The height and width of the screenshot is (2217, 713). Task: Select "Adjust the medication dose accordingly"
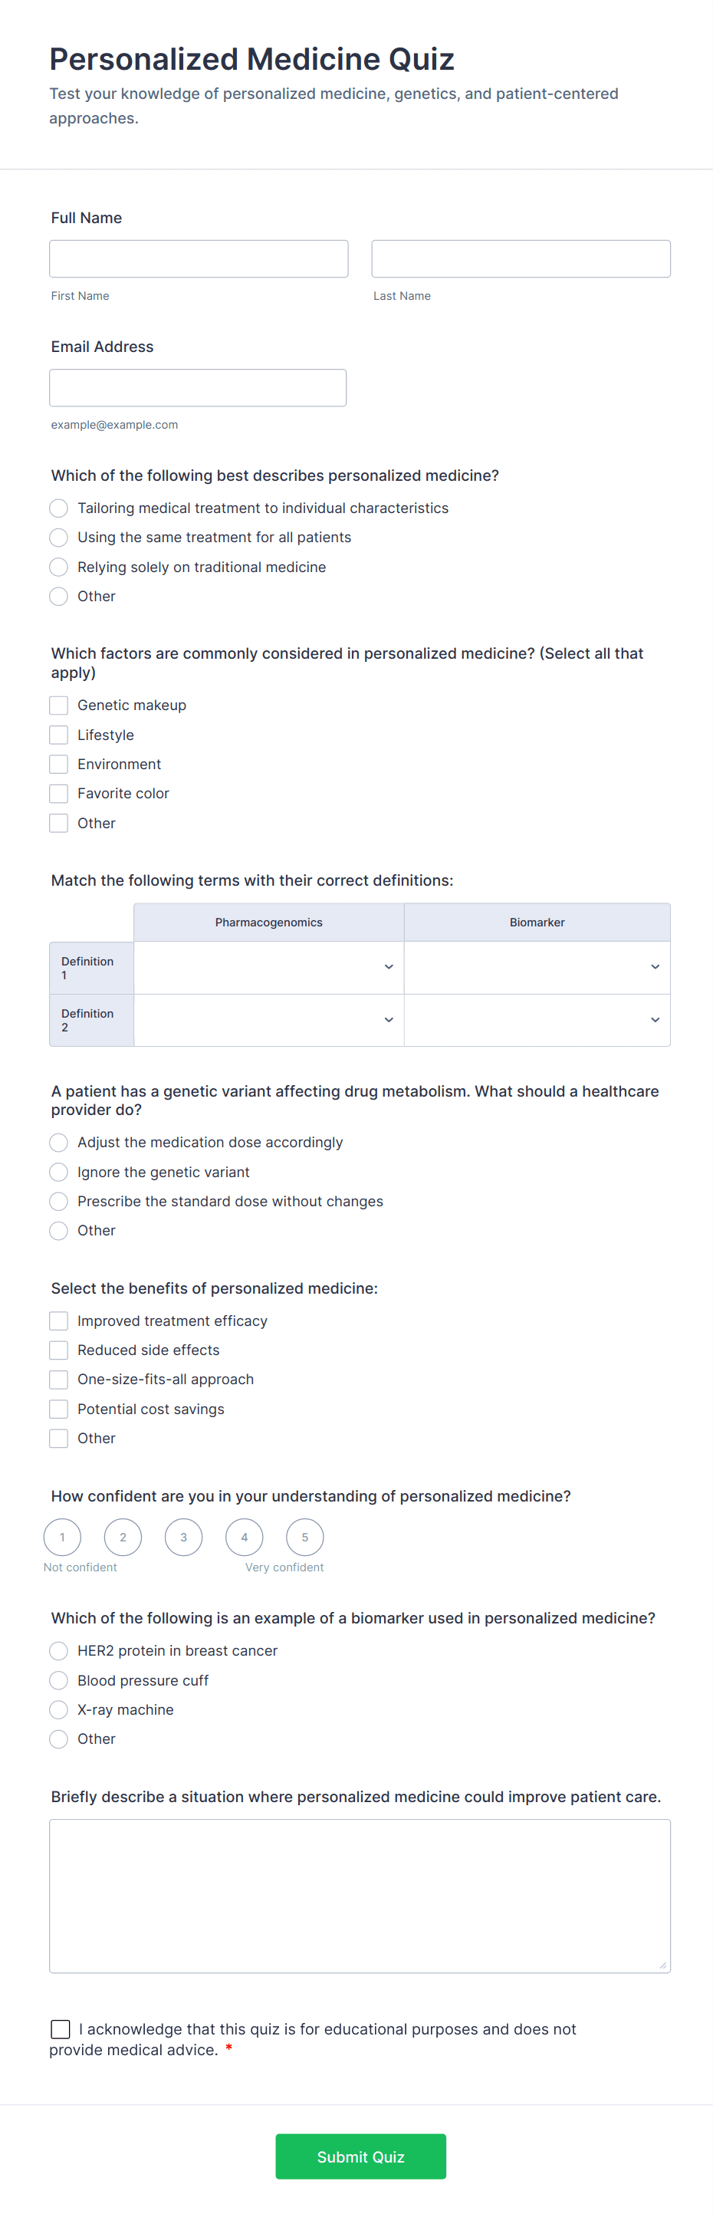pos(58,1142)
